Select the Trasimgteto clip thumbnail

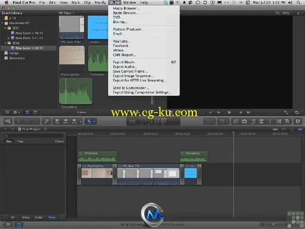pos(72,58)
